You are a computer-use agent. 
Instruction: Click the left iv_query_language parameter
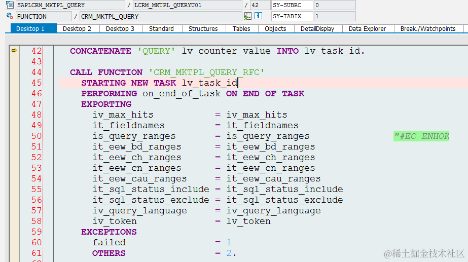139,211
